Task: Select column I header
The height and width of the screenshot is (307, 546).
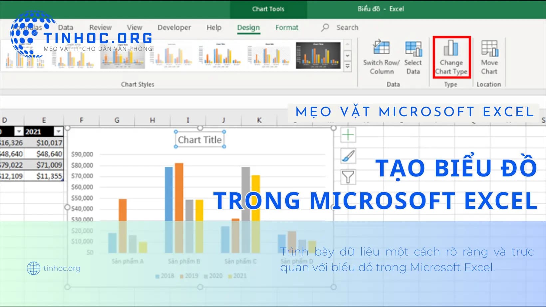Action: 188,120
